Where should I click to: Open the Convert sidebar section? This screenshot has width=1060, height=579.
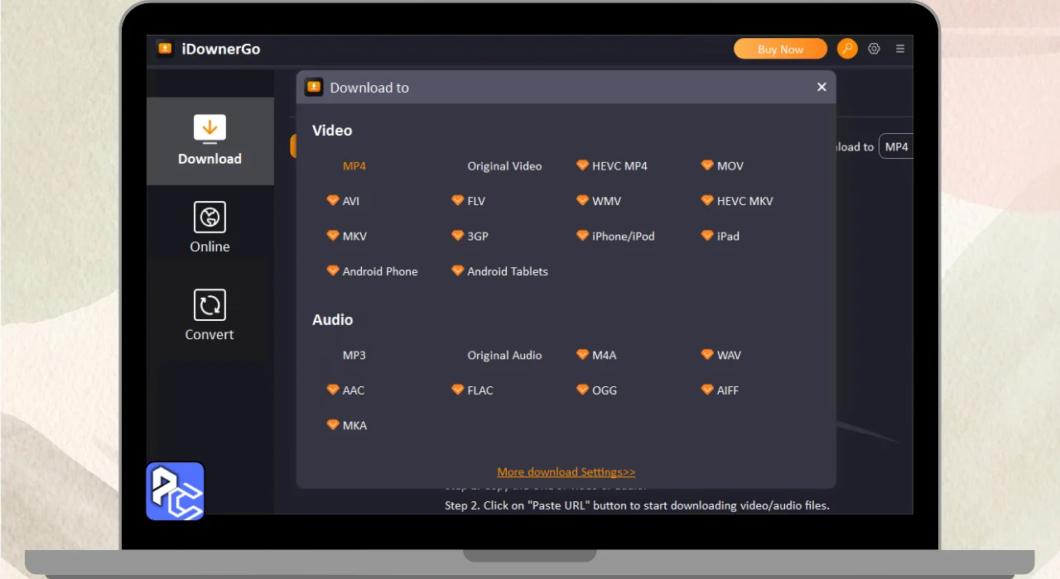pos(210,315)
